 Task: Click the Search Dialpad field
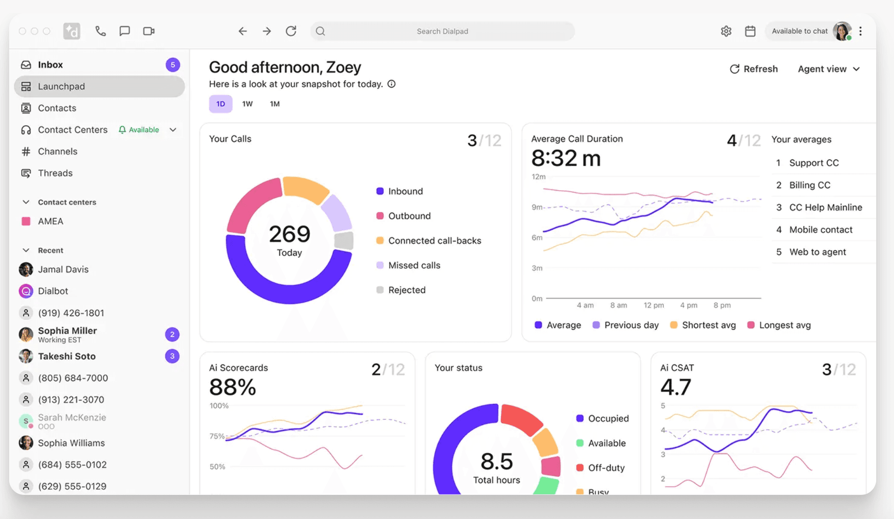pyautogui.click(x=442, y=31)
